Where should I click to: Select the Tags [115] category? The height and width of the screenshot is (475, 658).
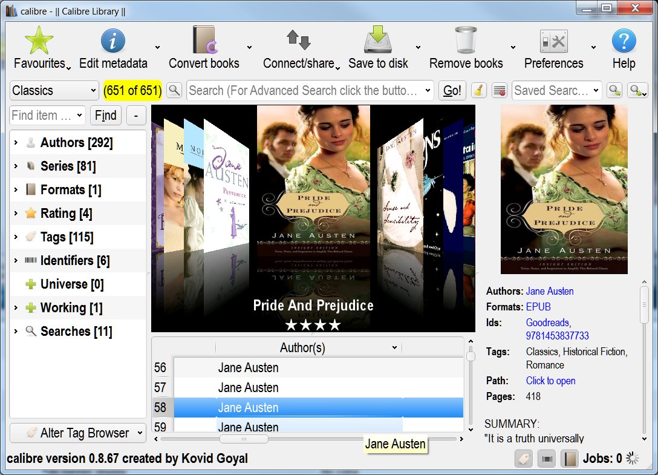[x=67, y=237]
